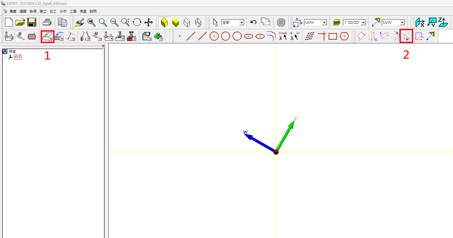Select the rectangle drawing tool
The width and height of the screenshot is (453, 238).
click(x=333, y=36)
